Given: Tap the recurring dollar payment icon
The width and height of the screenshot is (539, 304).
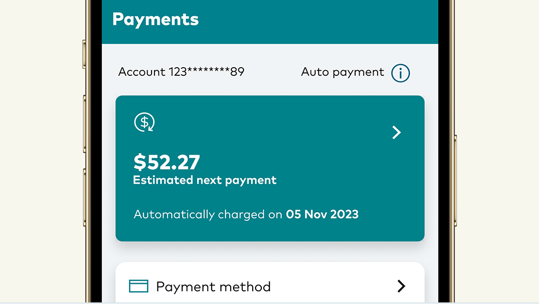Looking at the screenshot, I should click(x=144, y=122).
